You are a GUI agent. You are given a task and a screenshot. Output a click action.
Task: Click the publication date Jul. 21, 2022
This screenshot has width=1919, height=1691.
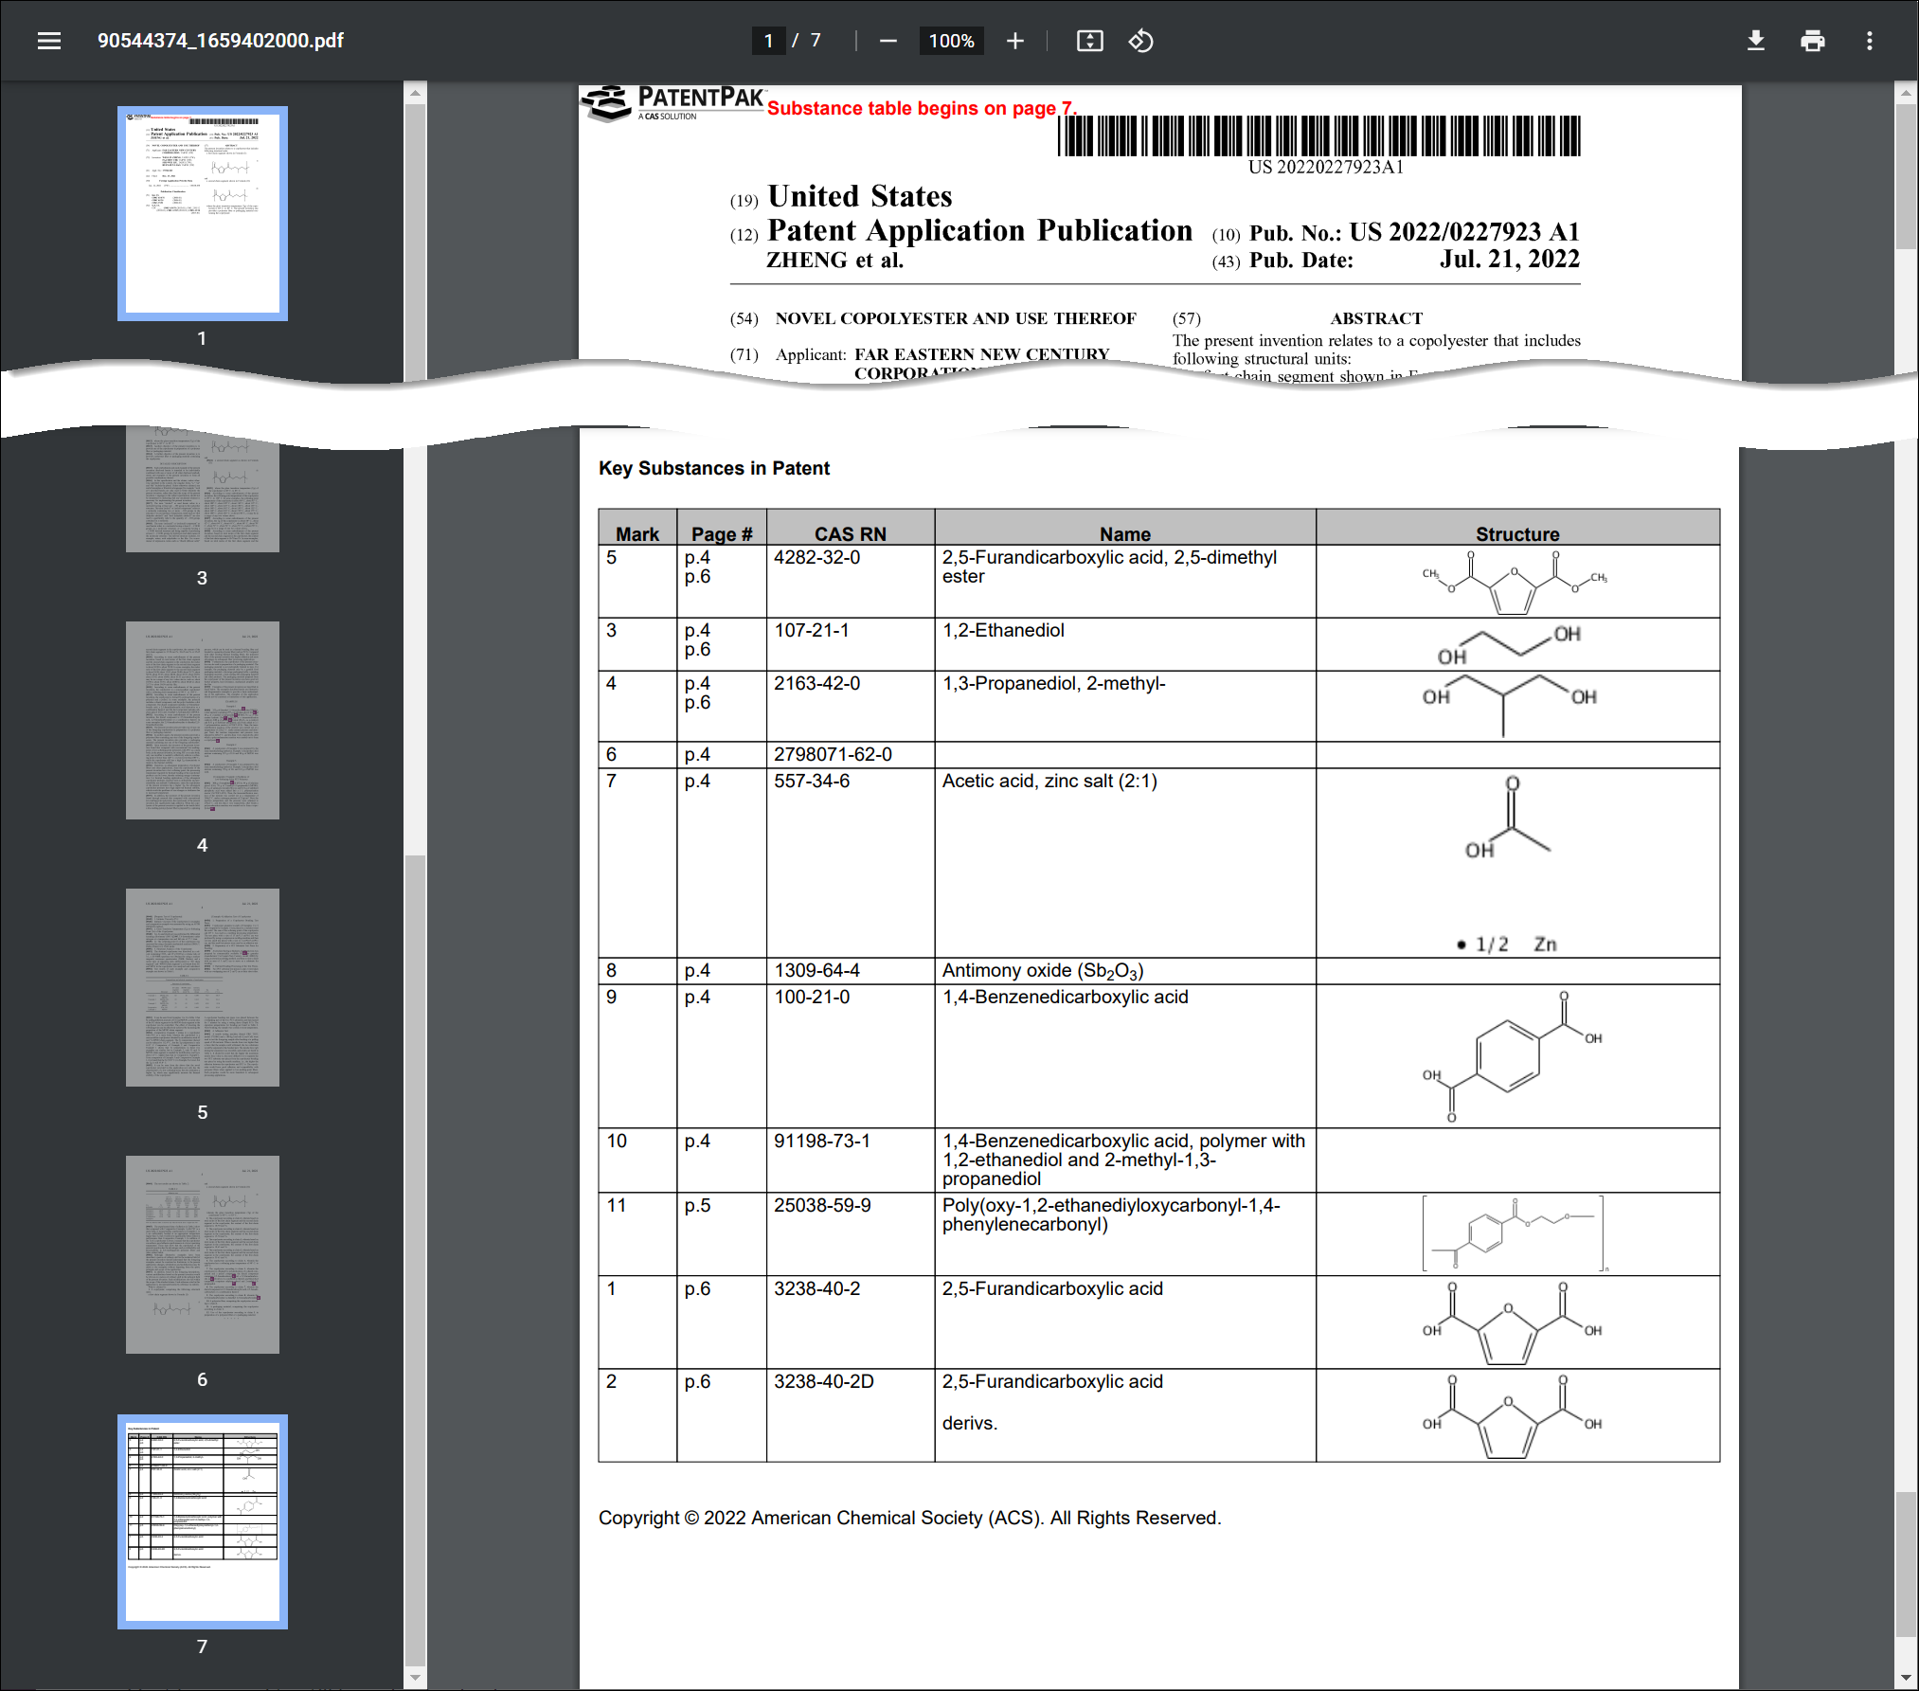[x=1510, y=260]
